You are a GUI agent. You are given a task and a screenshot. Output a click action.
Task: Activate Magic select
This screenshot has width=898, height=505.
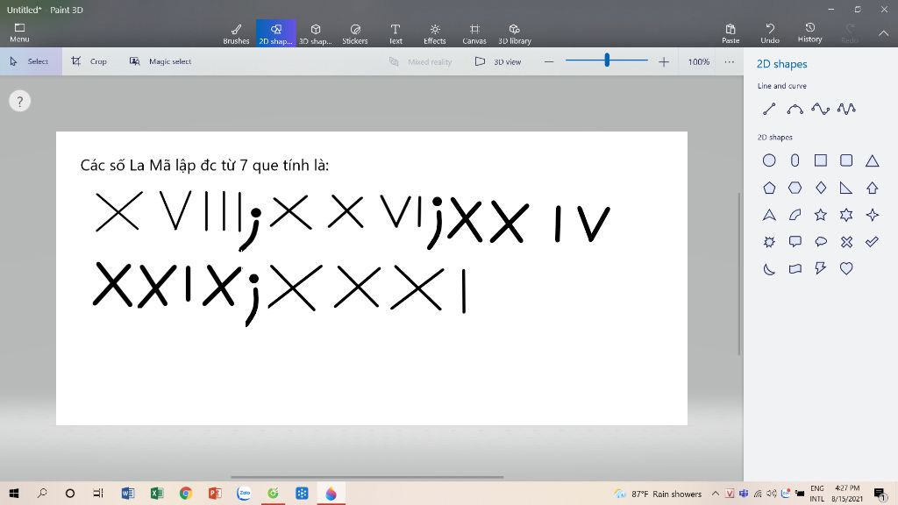(160, 61)
